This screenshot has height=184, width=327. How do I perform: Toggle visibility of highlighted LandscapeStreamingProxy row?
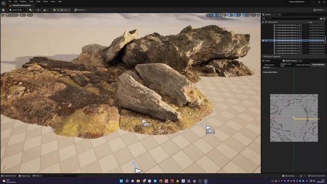pyautogui.click(x=263, y=40)
